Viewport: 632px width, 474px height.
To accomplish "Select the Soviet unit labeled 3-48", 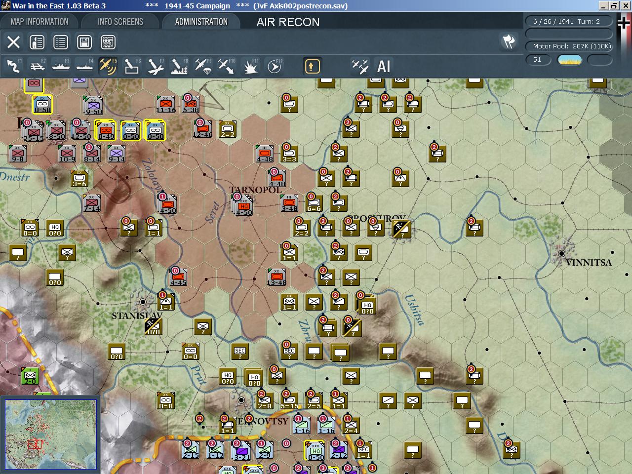I will pos(289,203).
